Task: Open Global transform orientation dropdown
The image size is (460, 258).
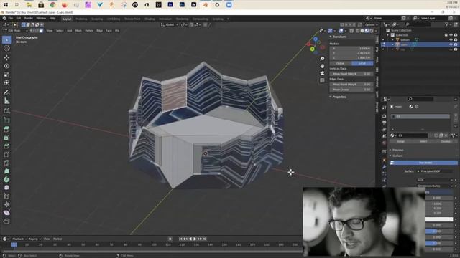Action: coord(170,24)
